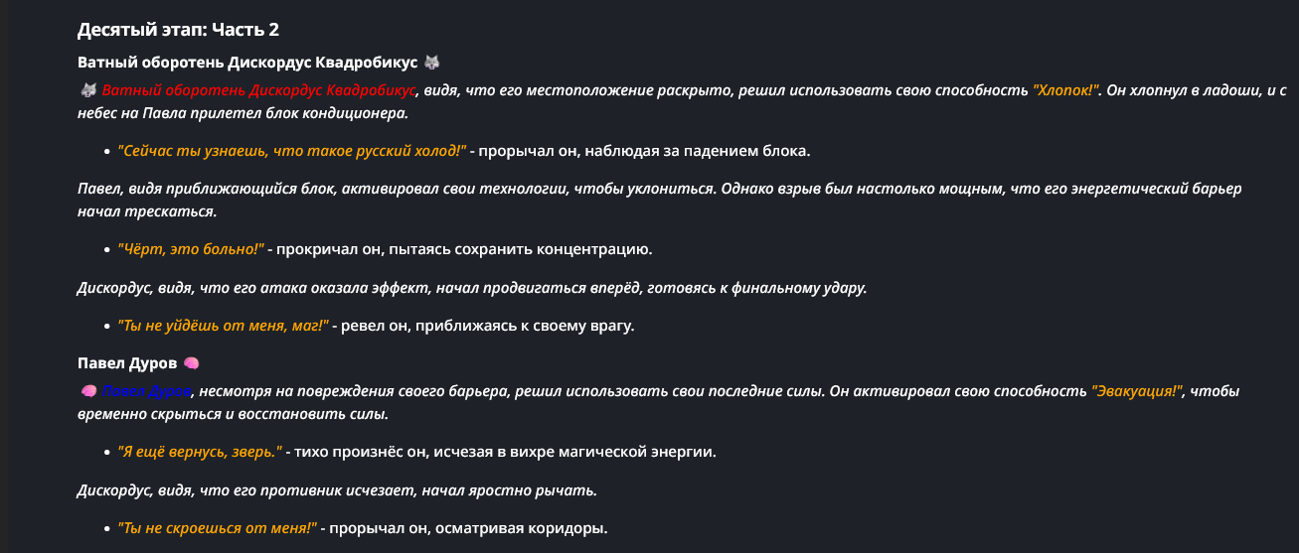
Task: Click the quote "Чёрт, это больно!"
Action: pos(191,248)
